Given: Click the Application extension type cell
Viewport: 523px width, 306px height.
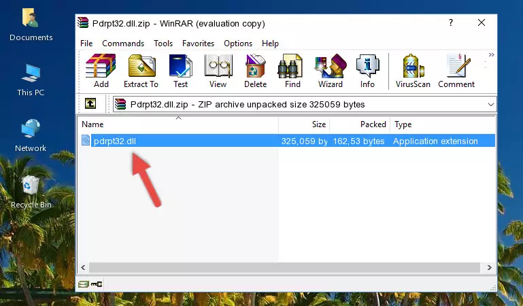Looking at the screenshot, I should 435,141.
